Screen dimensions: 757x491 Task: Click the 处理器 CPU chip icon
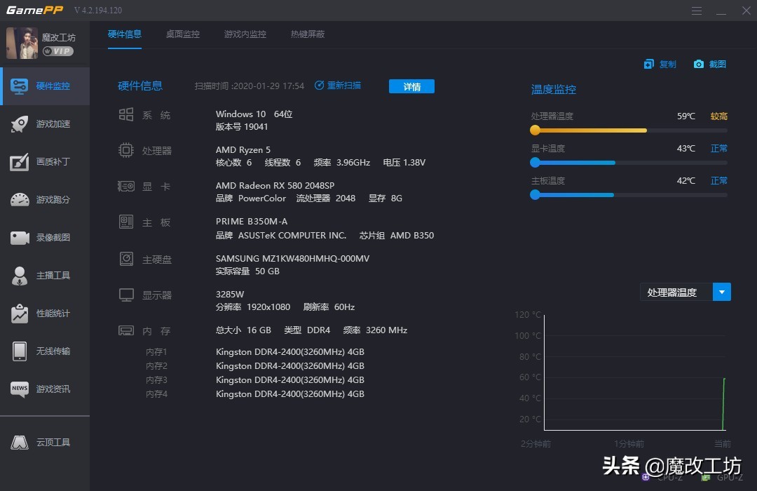coord(126,150)
